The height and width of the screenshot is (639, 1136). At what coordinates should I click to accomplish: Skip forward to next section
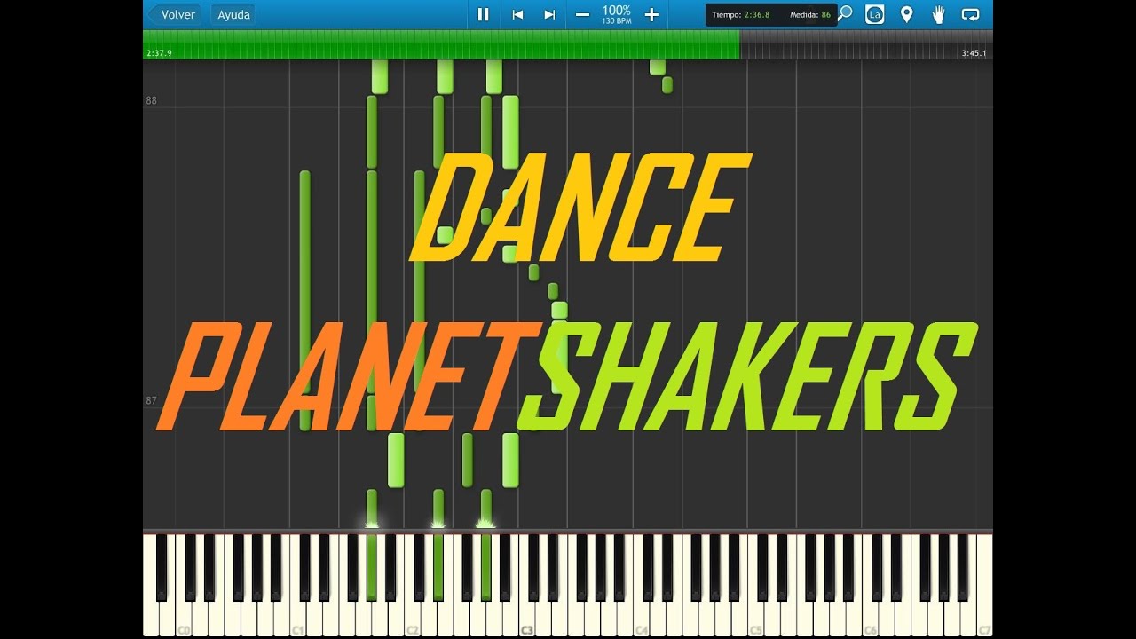coord(549,14)
